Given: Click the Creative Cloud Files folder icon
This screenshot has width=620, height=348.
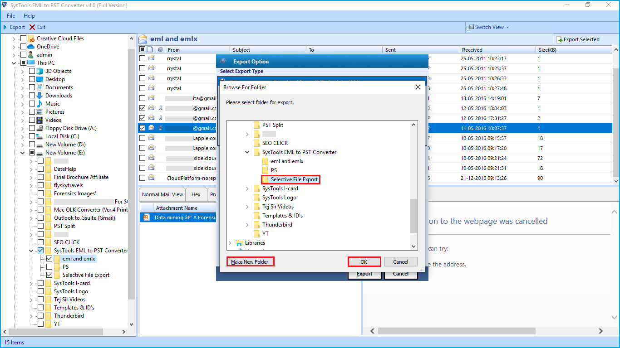Looking at the screenshot, I should pyautogui.click(x=31, y=39).
